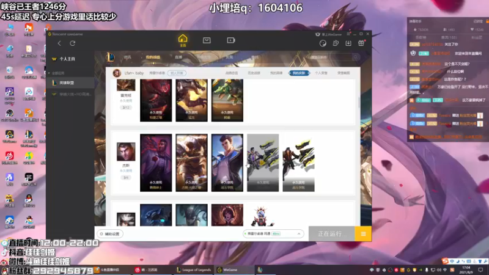Screen dimensions: 489x275
Task: Go back with the WeGame back arrow
Action: pyautogui.click(x=59, y=43)
